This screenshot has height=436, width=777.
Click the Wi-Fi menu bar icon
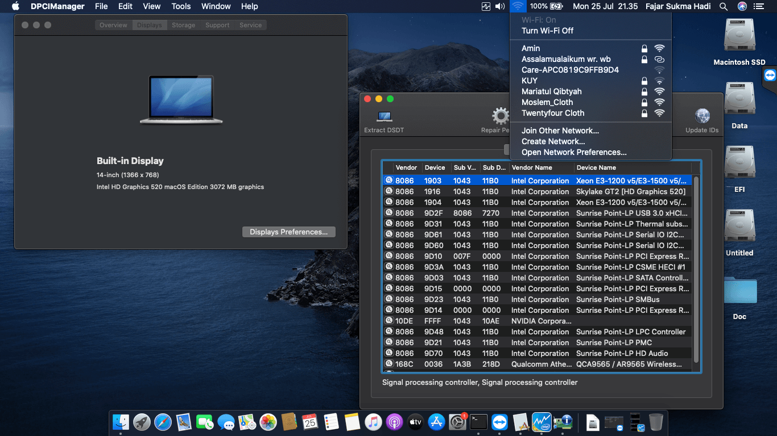[x=518, y=6]
